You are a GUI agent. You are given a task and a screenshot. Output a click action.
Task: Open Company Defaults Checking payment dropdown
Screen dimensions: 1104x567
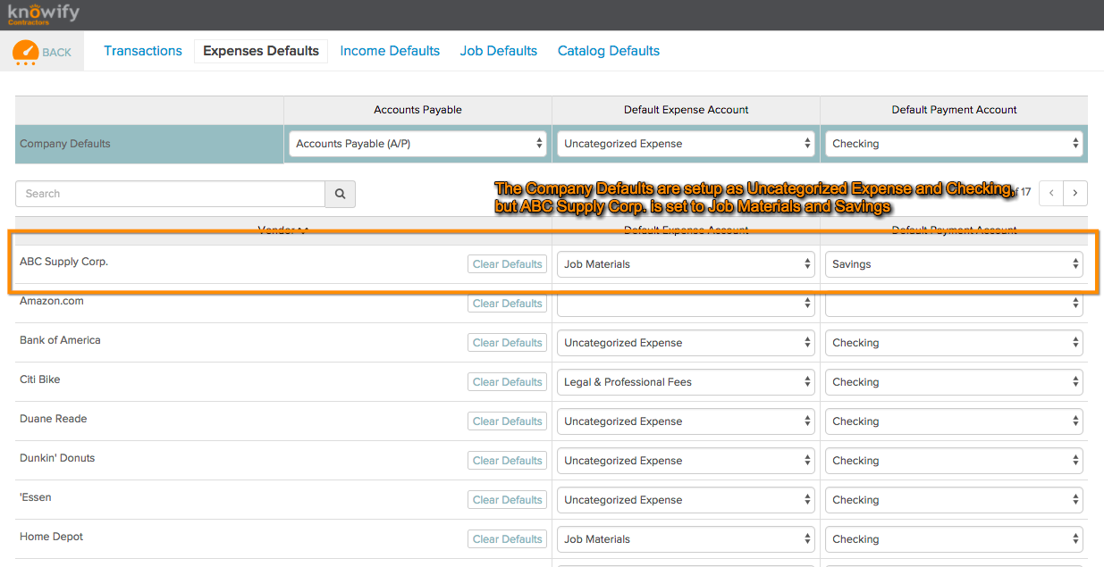(954, 144)
